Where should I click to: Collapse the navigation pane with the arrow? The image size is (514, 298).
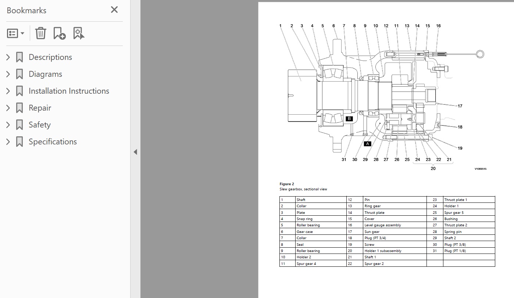click(x=135, y=152)
